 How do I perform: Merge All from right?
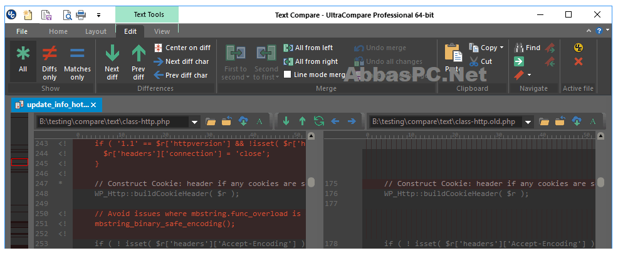[x=311, y=61]
